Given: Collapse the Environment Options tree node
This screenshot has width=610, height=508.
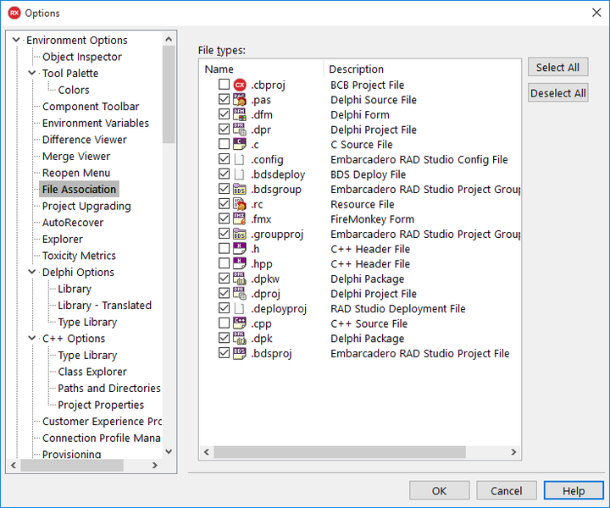Looking at the screenshot, I should 16,40.
